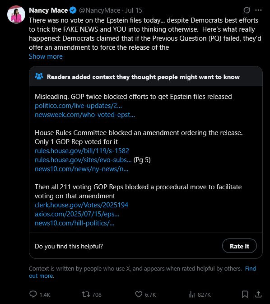The image size is (270, 304).
Task: Open Nancy Mace profile avatar
Action: coord(16,14)
